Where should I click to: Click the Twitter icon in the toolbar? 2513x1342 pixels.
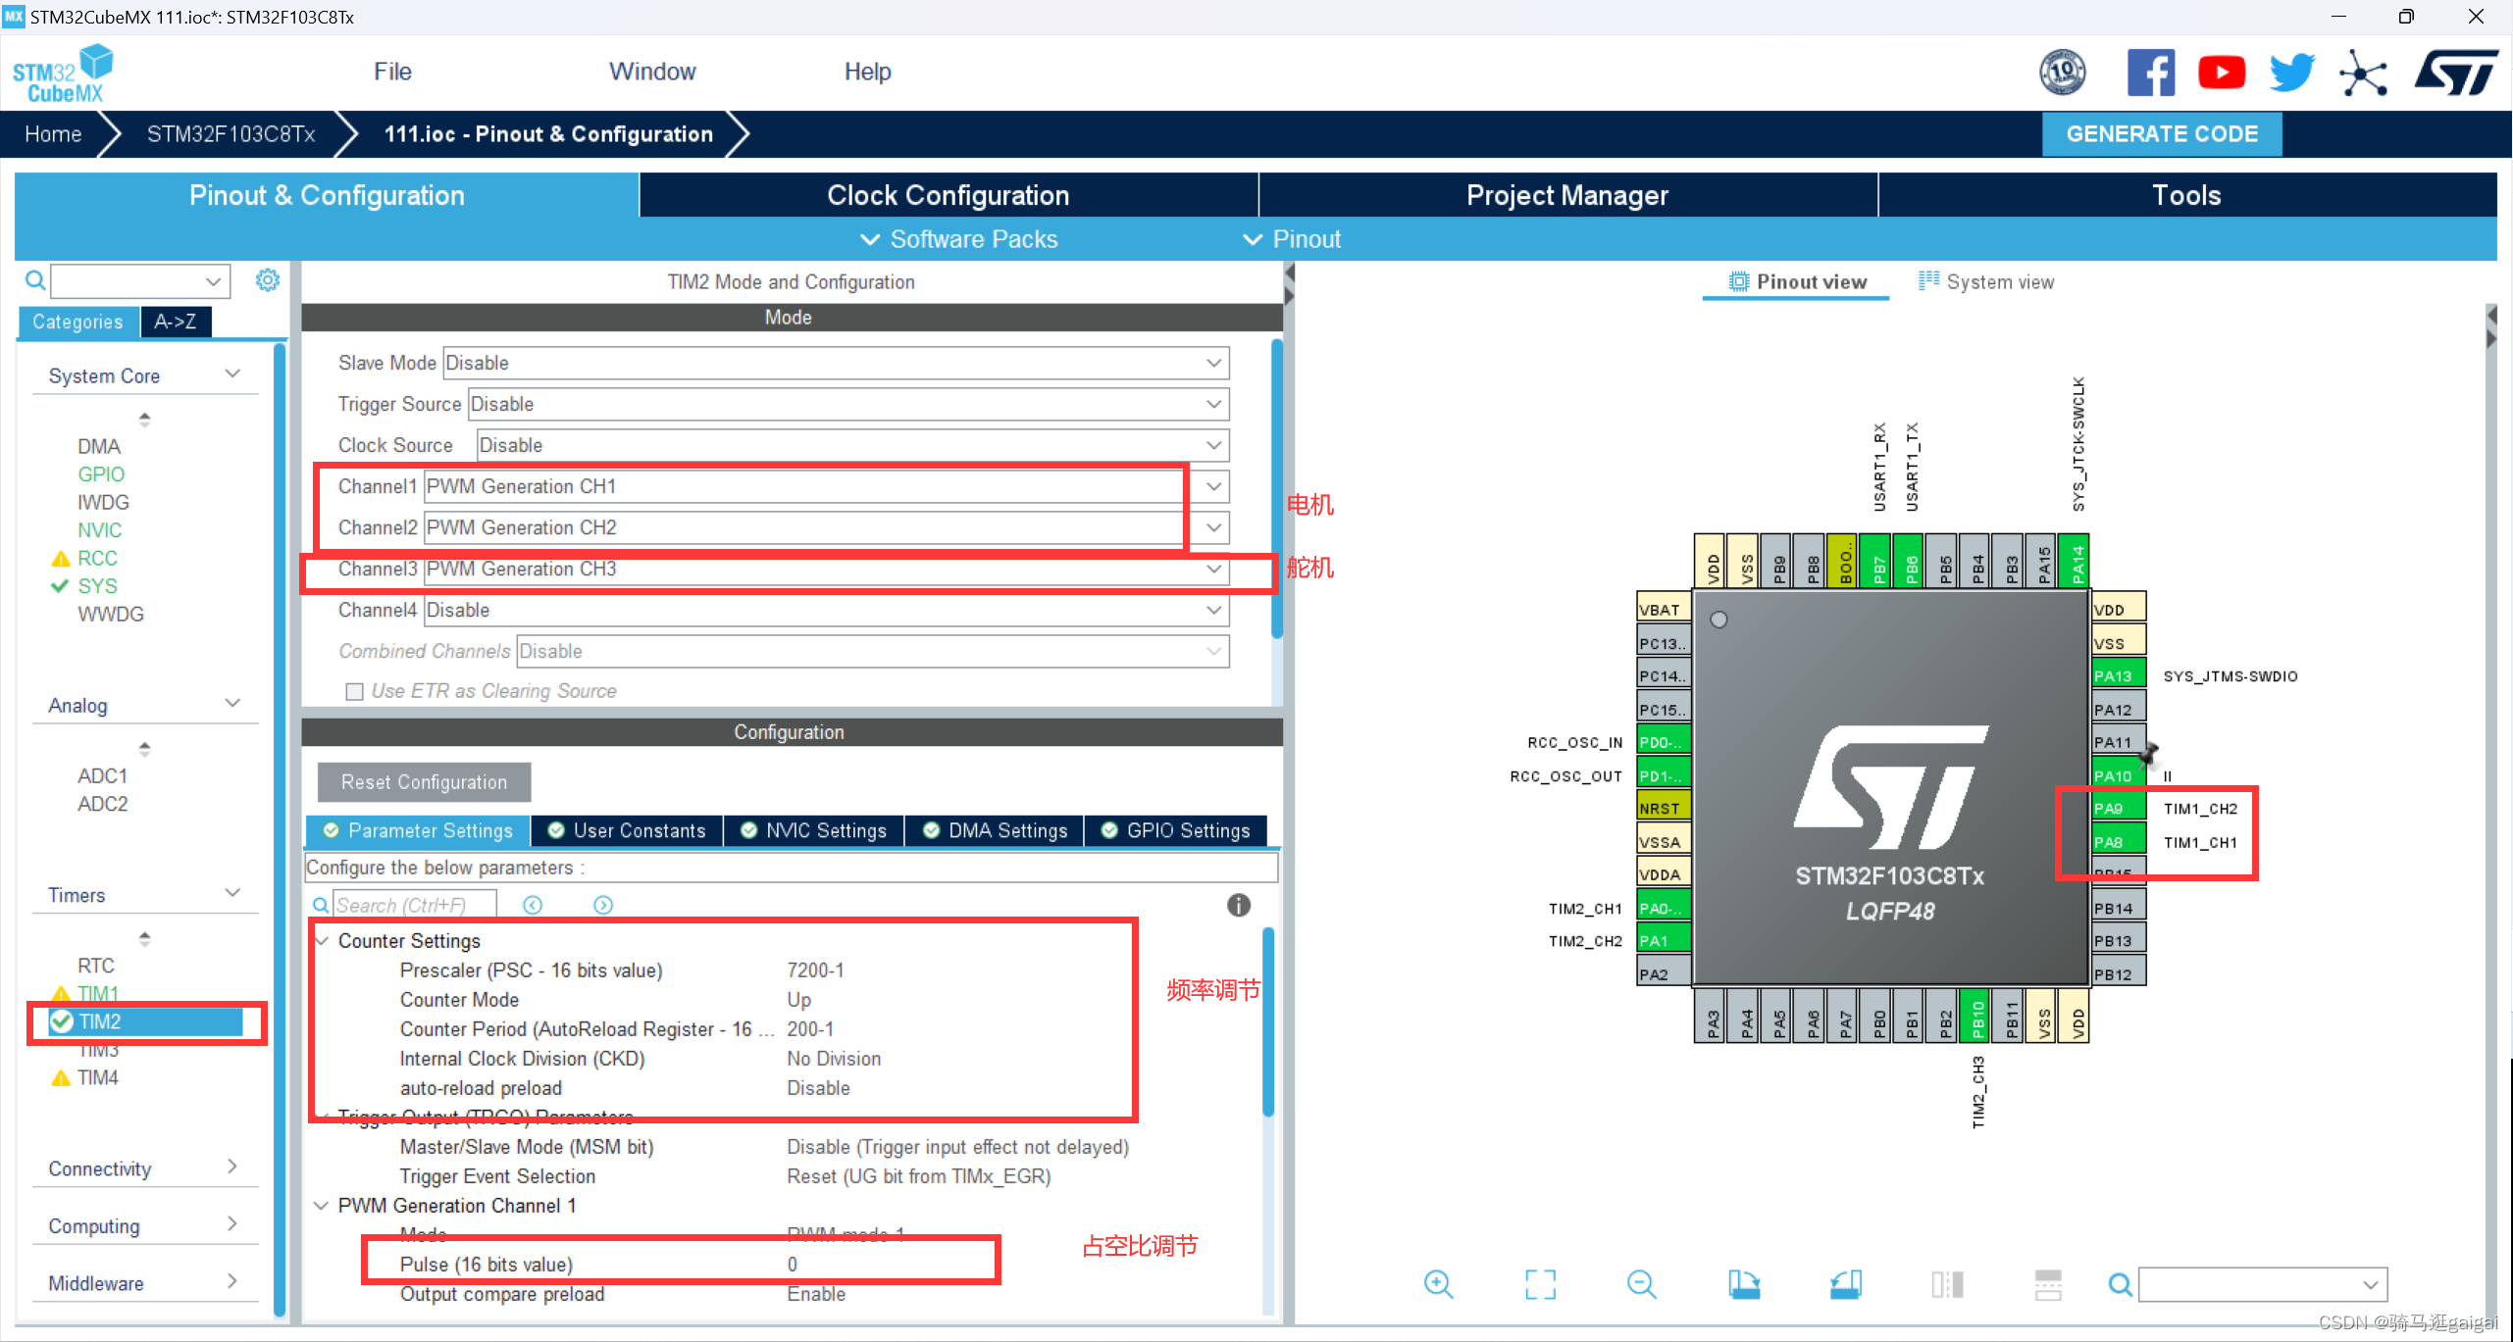click(2291, 72)
